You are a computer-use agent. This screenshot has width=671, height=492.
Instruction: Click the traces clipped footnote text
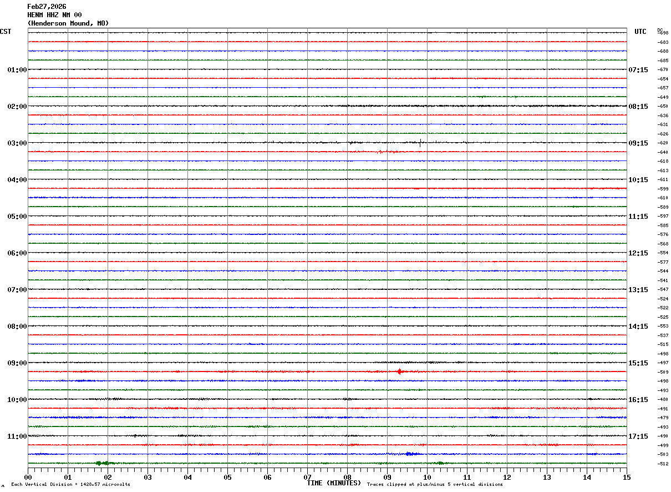(435, 485)
